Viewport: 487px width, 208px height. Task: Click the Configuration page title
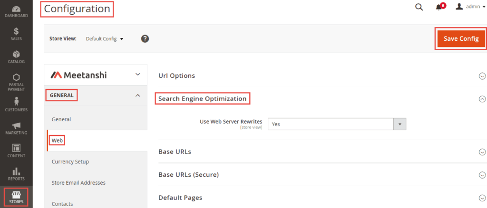pyautogui.click(x=77, y=9)
